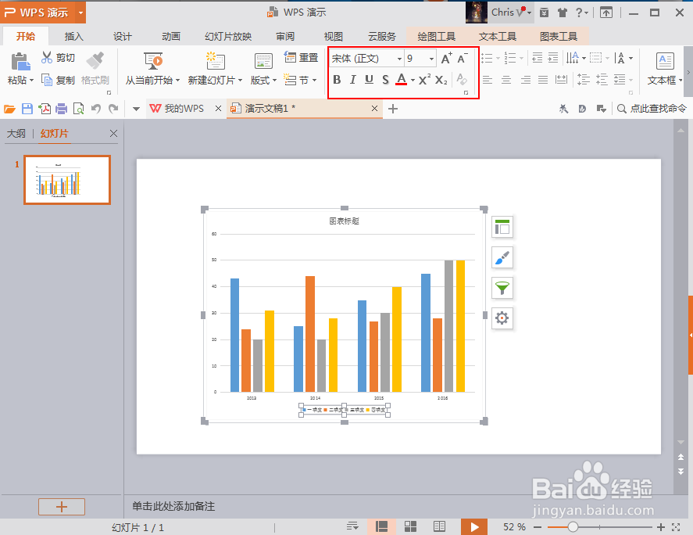Switch to 我的WPS document tab
Viewport: 693px width, 535px height.
coord(184,109)
